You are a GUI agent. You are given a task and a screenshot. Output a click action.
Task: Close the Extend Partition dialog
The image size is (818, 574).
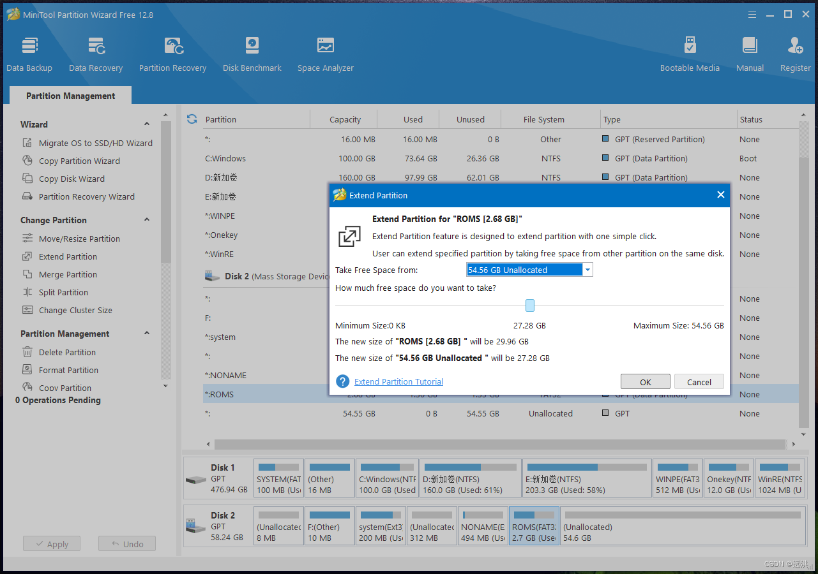(x=720, y=195)
